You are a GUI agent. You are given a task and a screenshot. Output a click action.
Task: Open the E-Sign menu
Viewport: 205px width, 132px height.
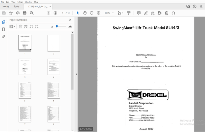[20, 2]
